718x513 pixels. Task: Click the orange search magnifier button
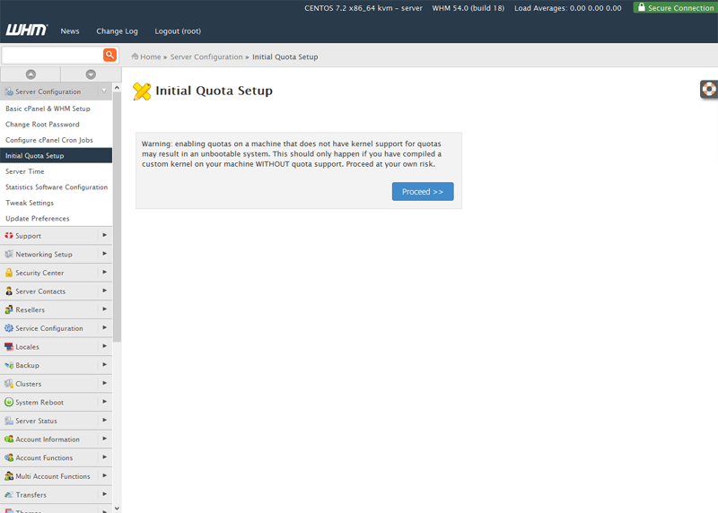[x=109, y=56]
